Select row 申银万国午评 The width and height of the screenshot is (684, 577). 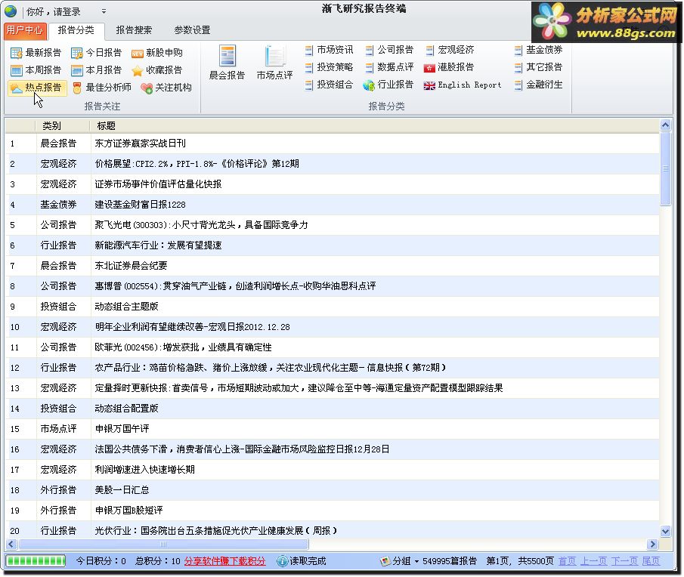point(333,429)
